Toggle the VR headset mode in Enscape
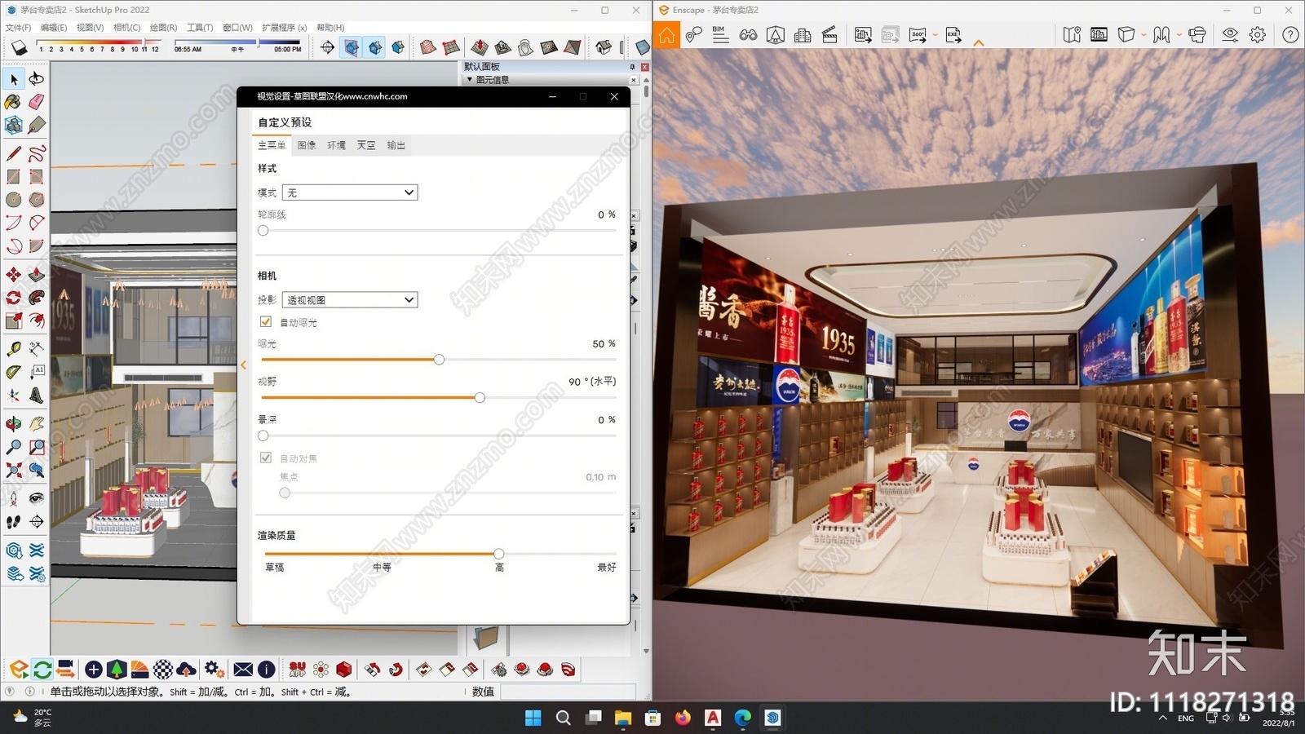The image size is (1305, 734). [x=1197, y=35]
